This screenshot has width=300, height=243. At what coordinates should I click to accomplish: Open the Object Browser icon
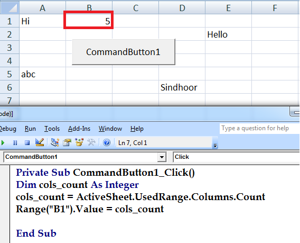tap(79, 142)
